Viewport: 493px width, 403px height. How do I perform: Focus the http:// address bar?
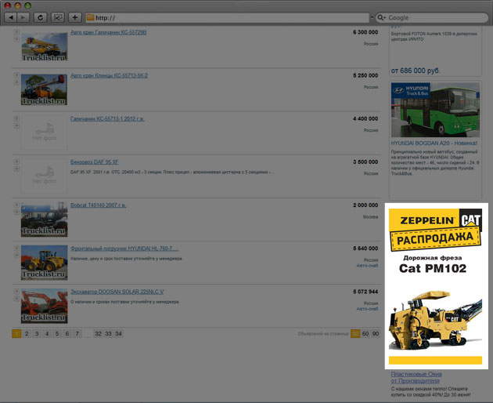coord(227,18)
